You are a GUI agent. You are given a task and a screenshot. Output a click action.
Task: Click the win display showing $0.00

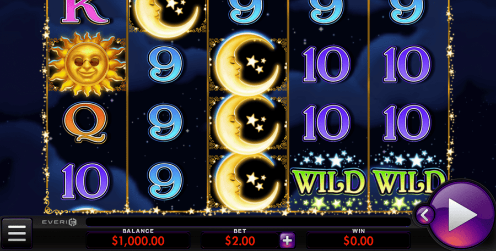tap(358, 241)
